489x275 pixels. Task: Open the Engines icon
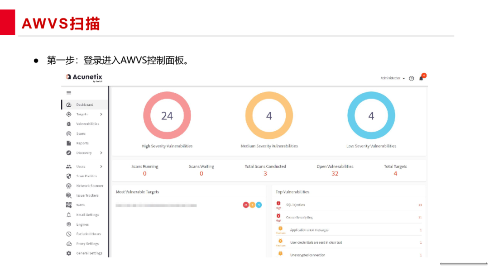(69, 224)
